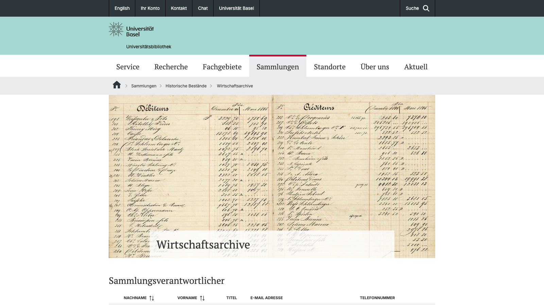544x306 pixels.
Task: Open the Recherche menu item
Action: [171, 67]
